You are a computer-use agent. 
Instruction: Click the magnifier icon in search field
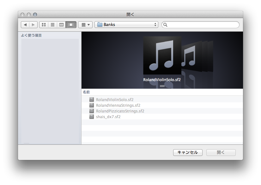(x=165, y=25)
